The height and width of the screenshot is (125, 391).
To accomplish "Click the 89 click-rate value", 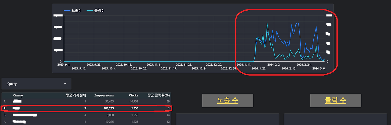I will click(168, 101).
